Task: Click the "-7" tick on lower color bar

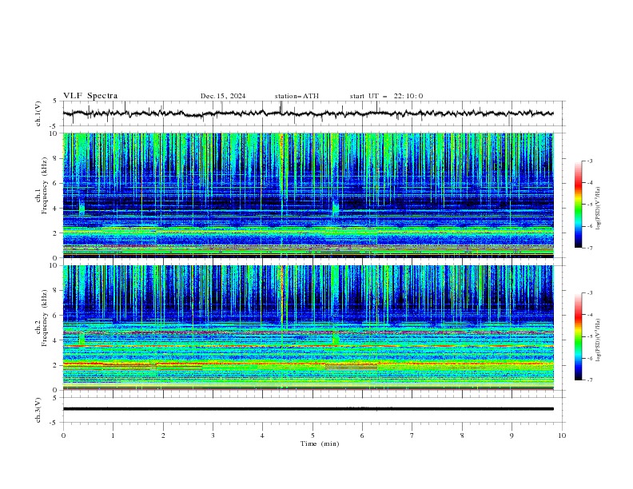Action: click(x=590, y=380)
